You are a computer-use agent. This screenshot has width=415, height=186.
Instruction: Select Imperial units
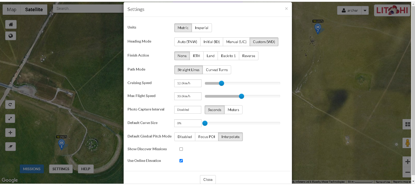202,28
